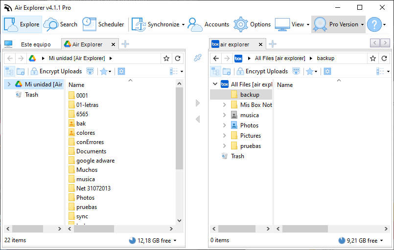Click the Box icon in right address bar
This screenshot has height=250, width=394.
(x=238, y=59)
